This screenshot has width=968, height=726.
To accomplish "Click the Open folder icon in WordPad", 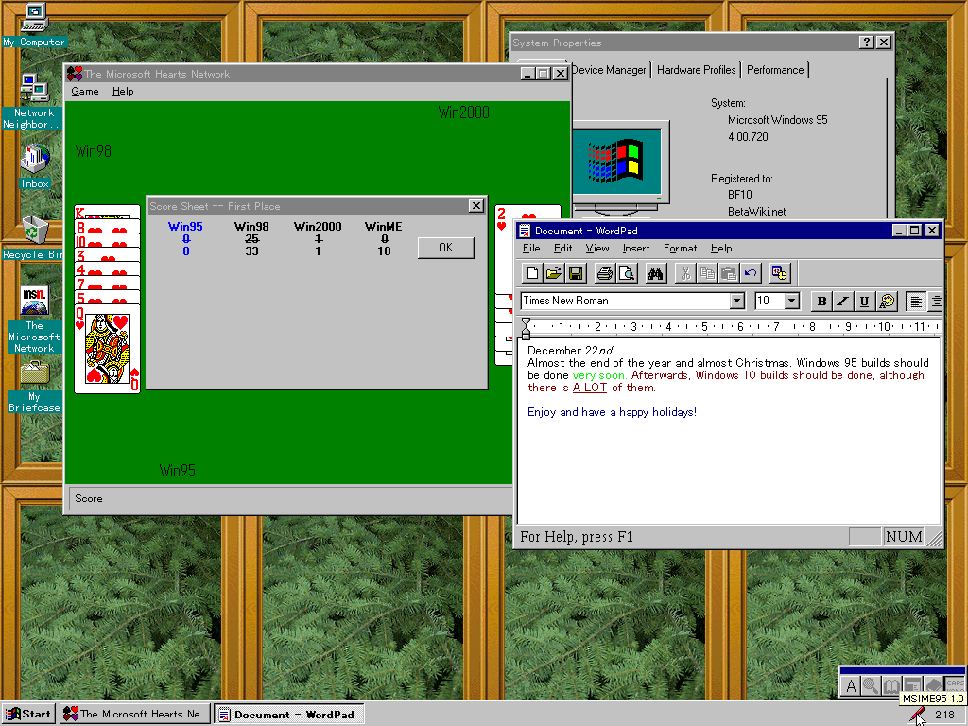I will 554,273.
